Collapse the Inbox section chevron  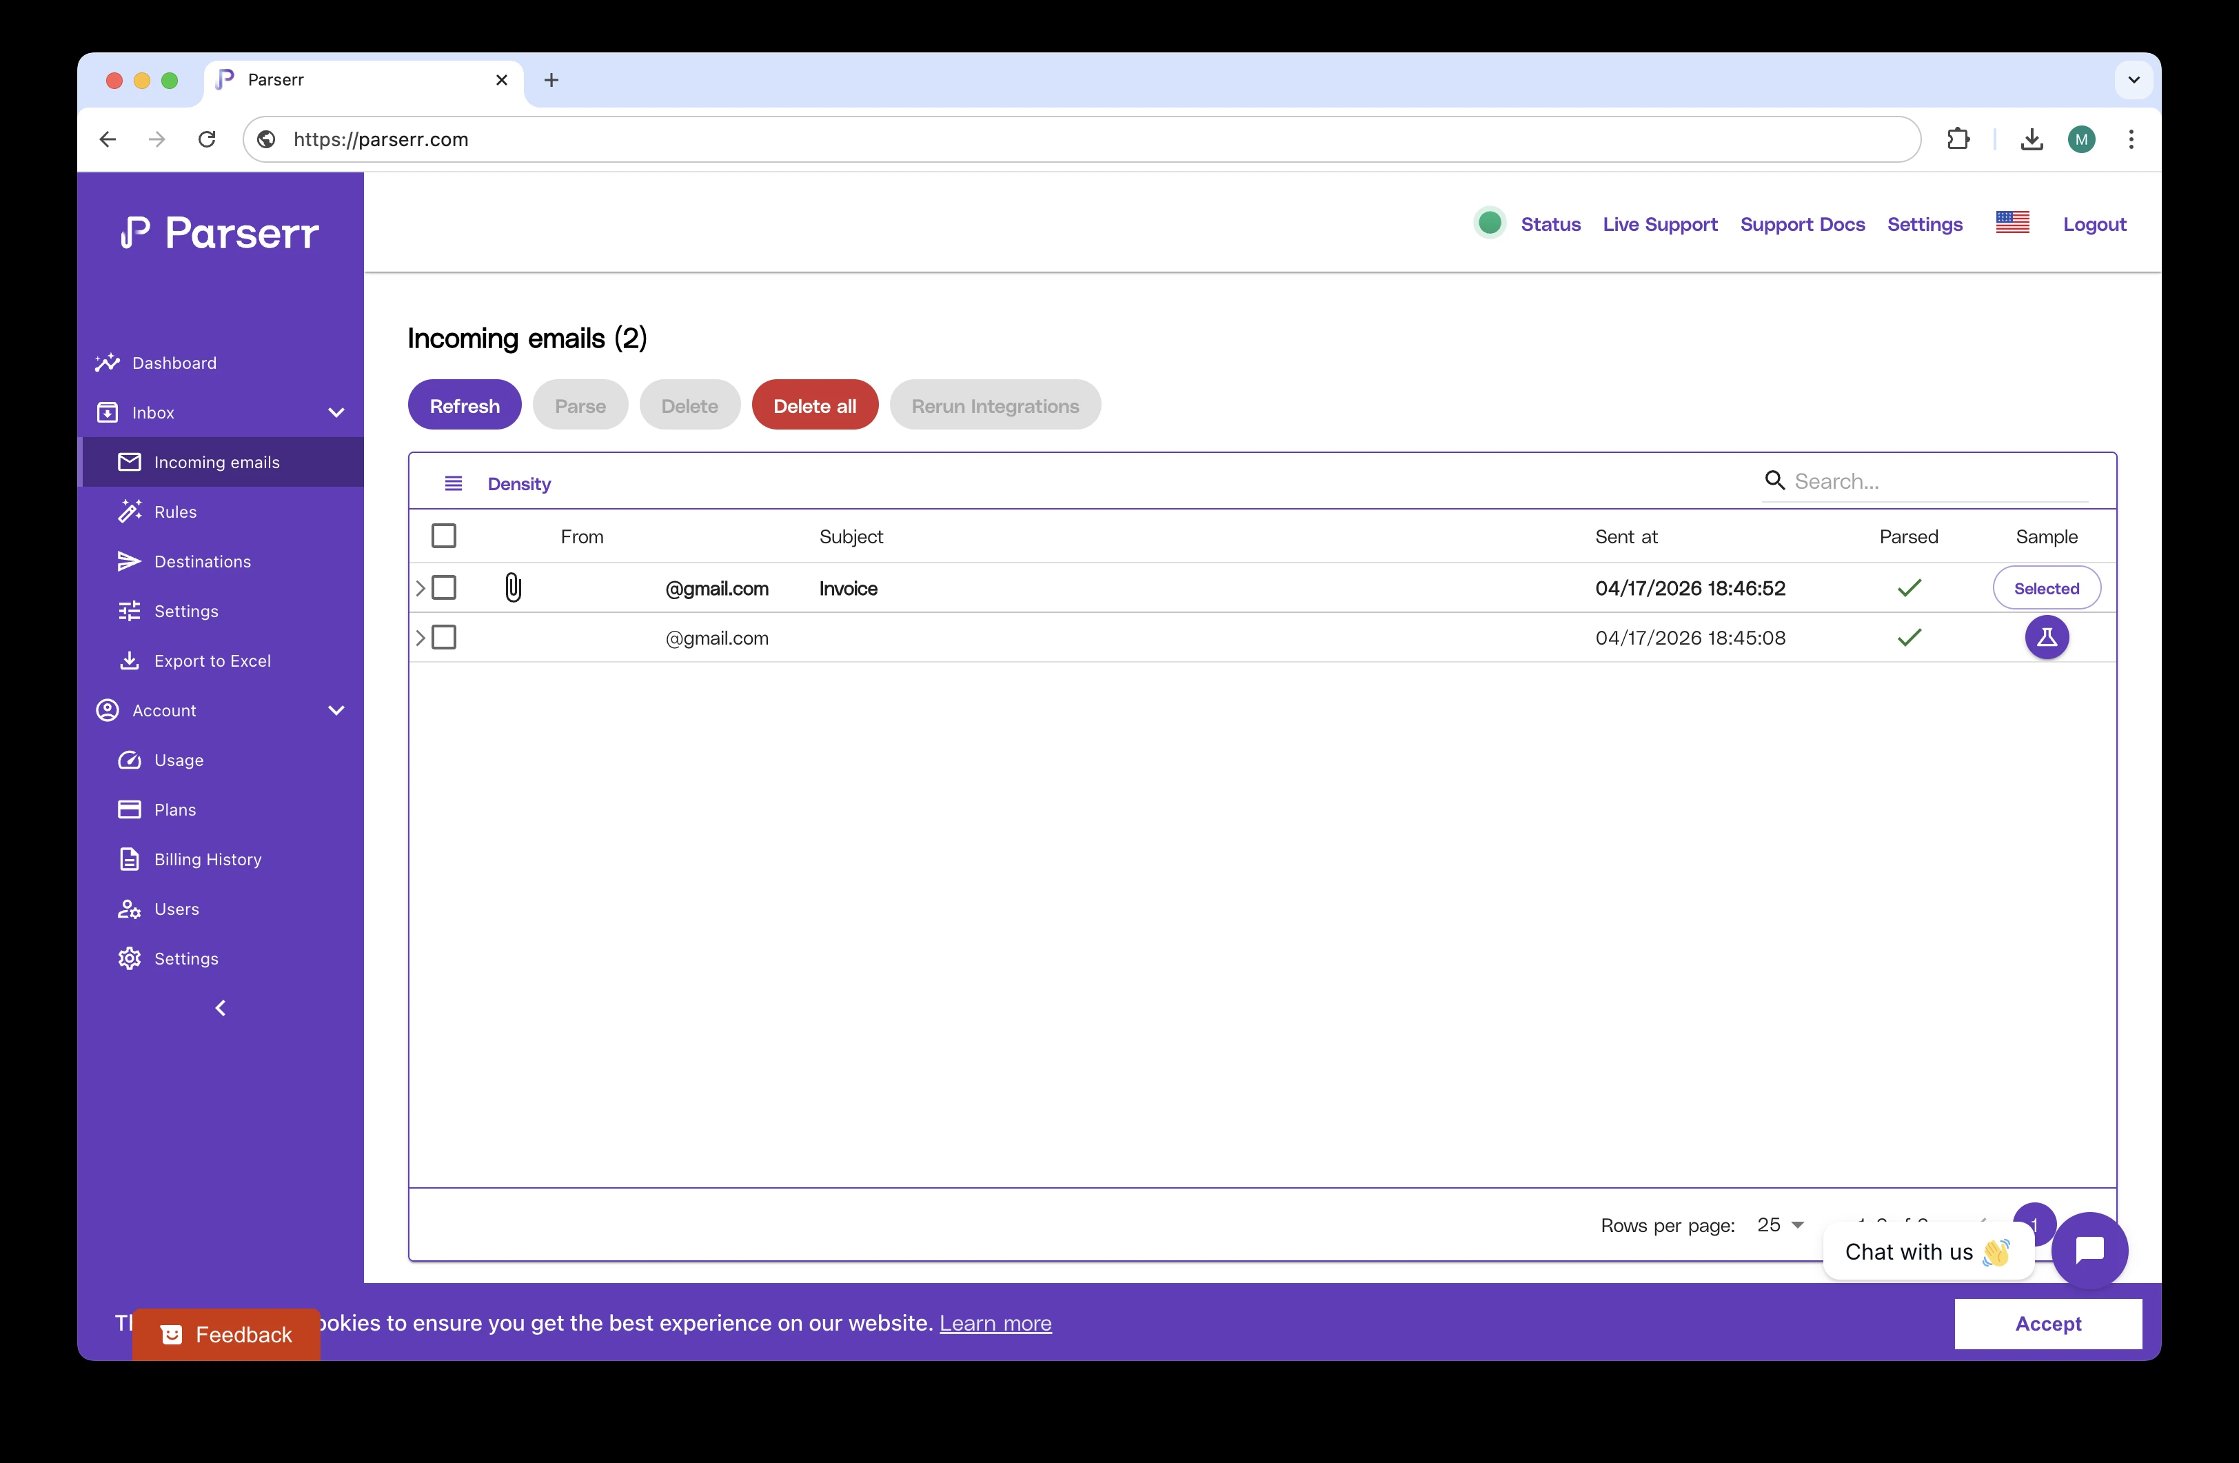[336, 413]
